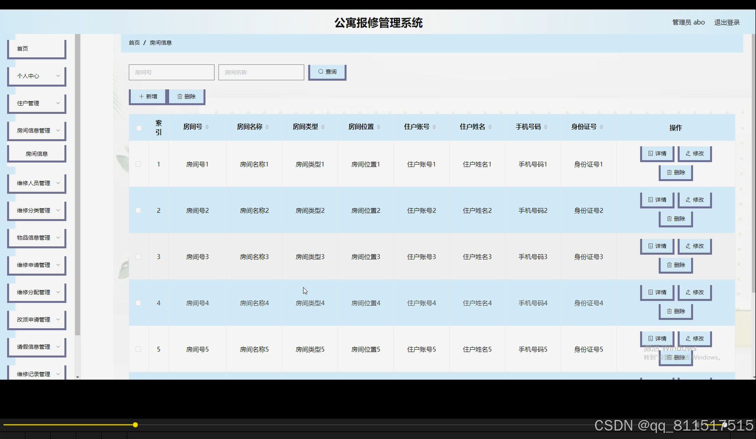Click the page's right vertical scrollbar
Viewport: 756px width, 439px height.
pos(753,163)
